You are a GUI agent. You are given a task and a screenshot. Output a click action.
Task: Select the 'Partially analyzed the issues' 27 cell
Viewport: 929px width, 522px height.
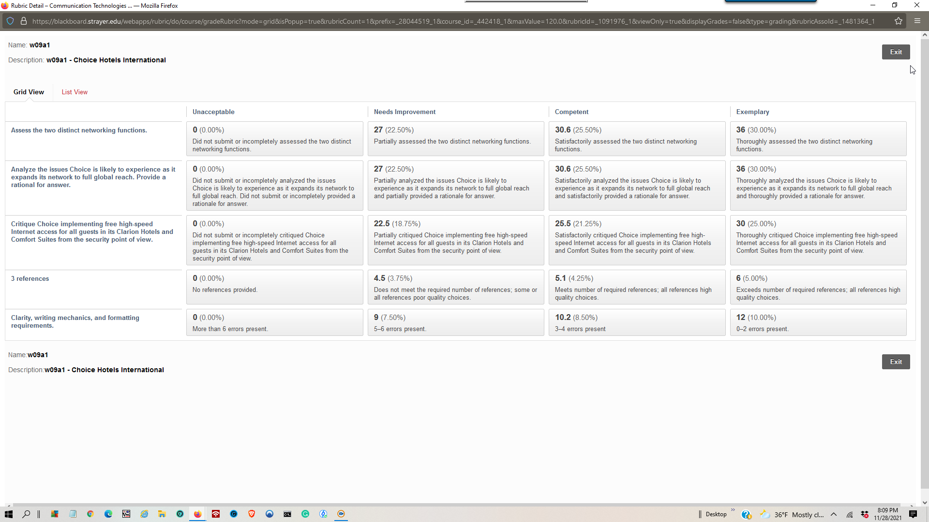455,186
